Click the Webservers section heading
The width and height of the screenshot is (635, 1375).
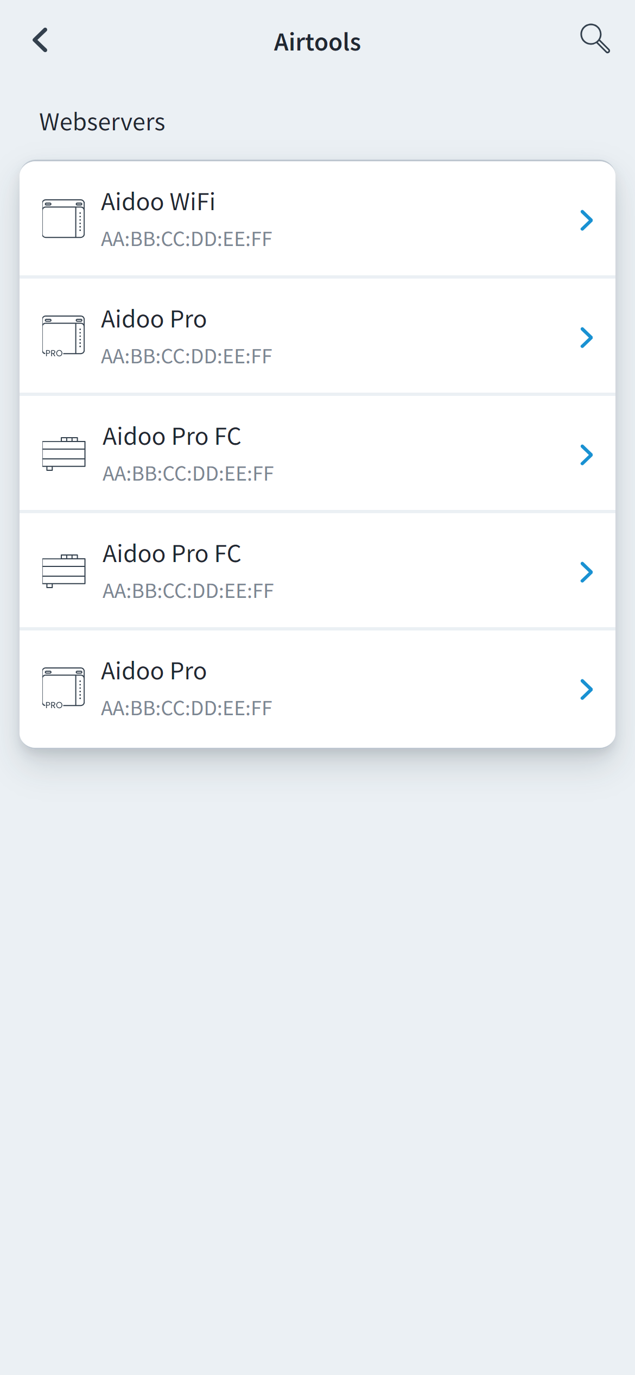102,122
